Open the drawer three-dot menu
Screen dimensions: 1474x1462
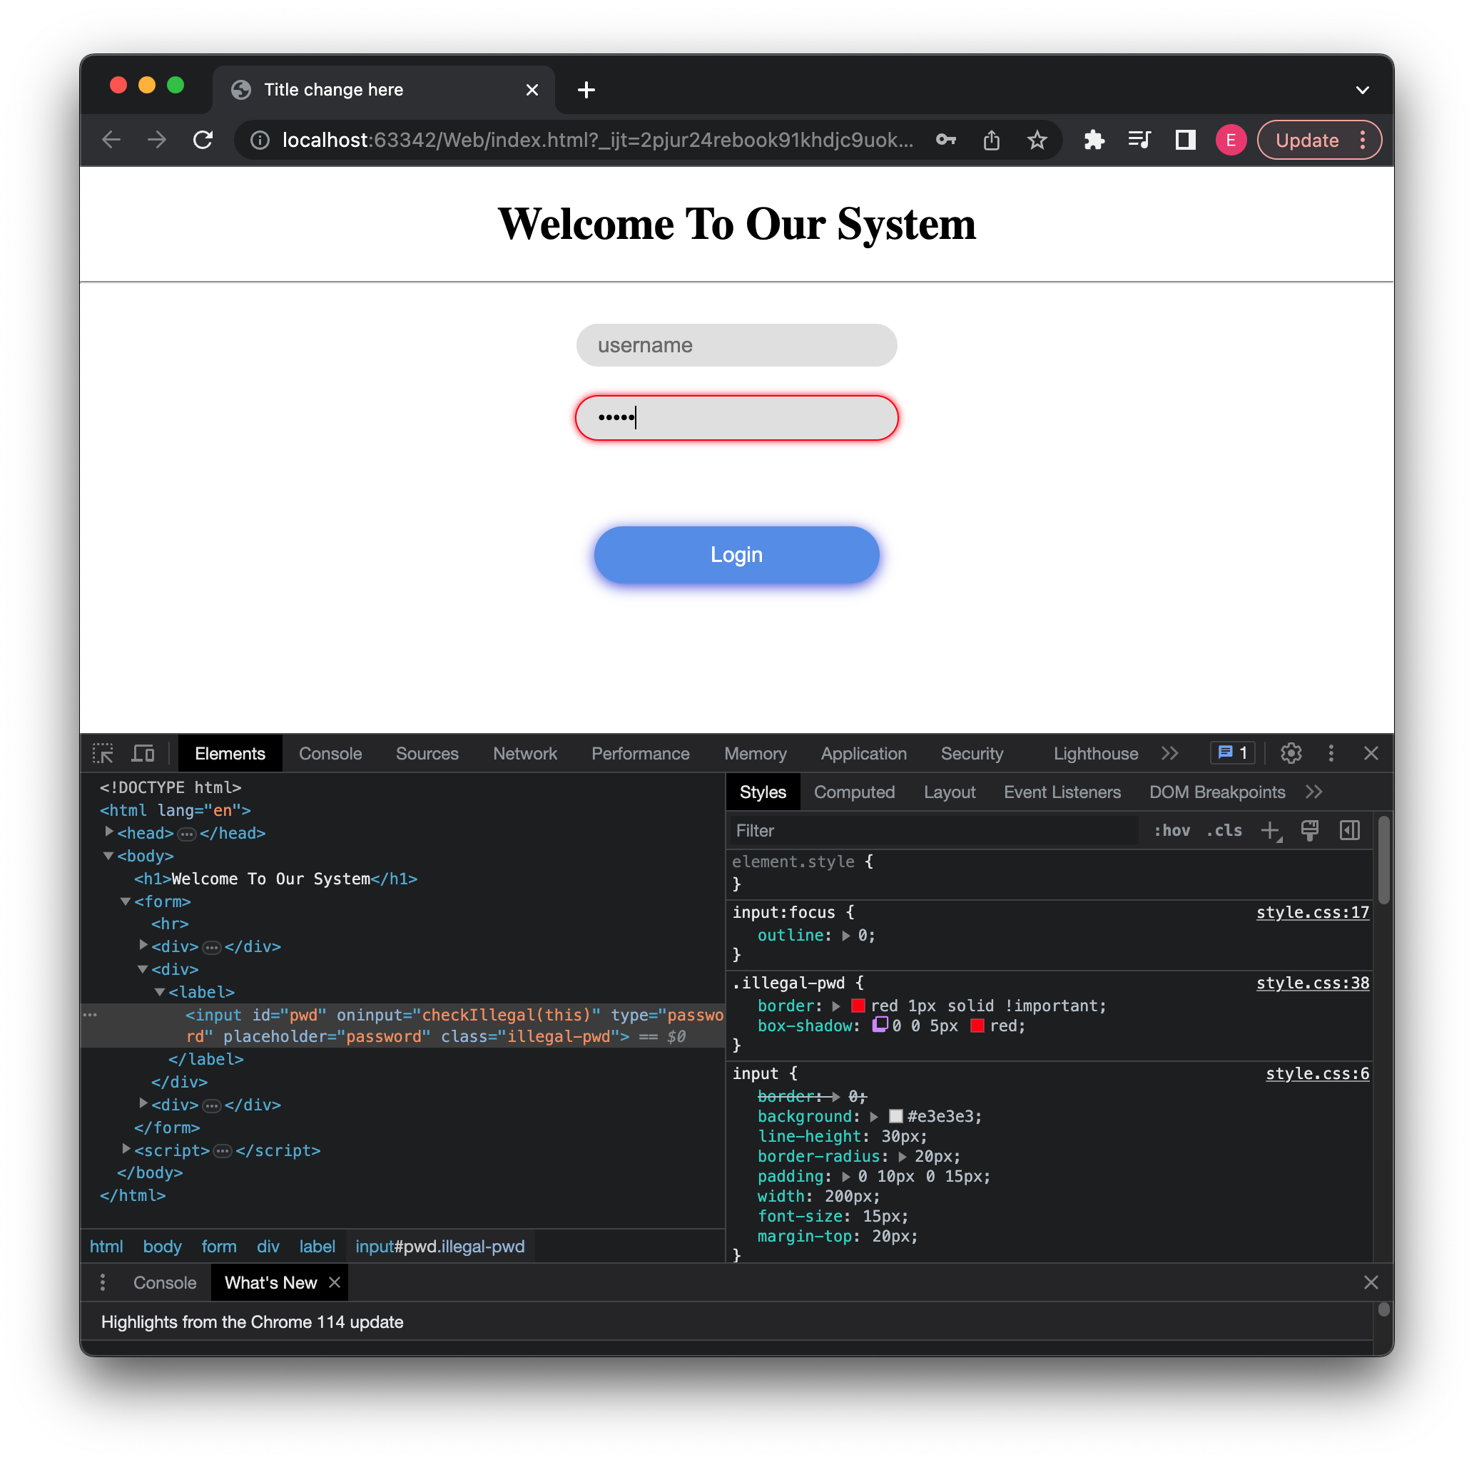102,1283
